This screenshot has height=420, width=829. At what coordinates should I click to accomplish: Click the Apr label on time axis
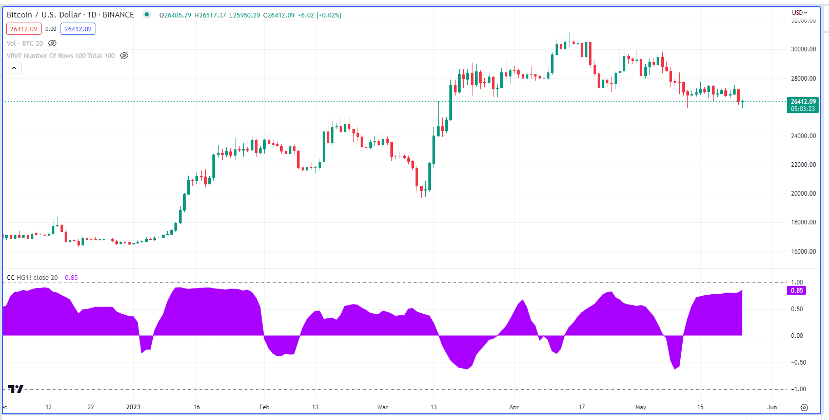click(514, 407)
